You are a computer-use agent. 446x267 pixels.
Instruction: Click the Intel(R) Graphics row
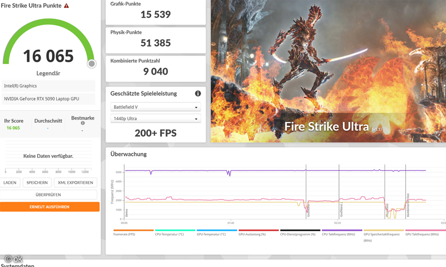point(48,86)
